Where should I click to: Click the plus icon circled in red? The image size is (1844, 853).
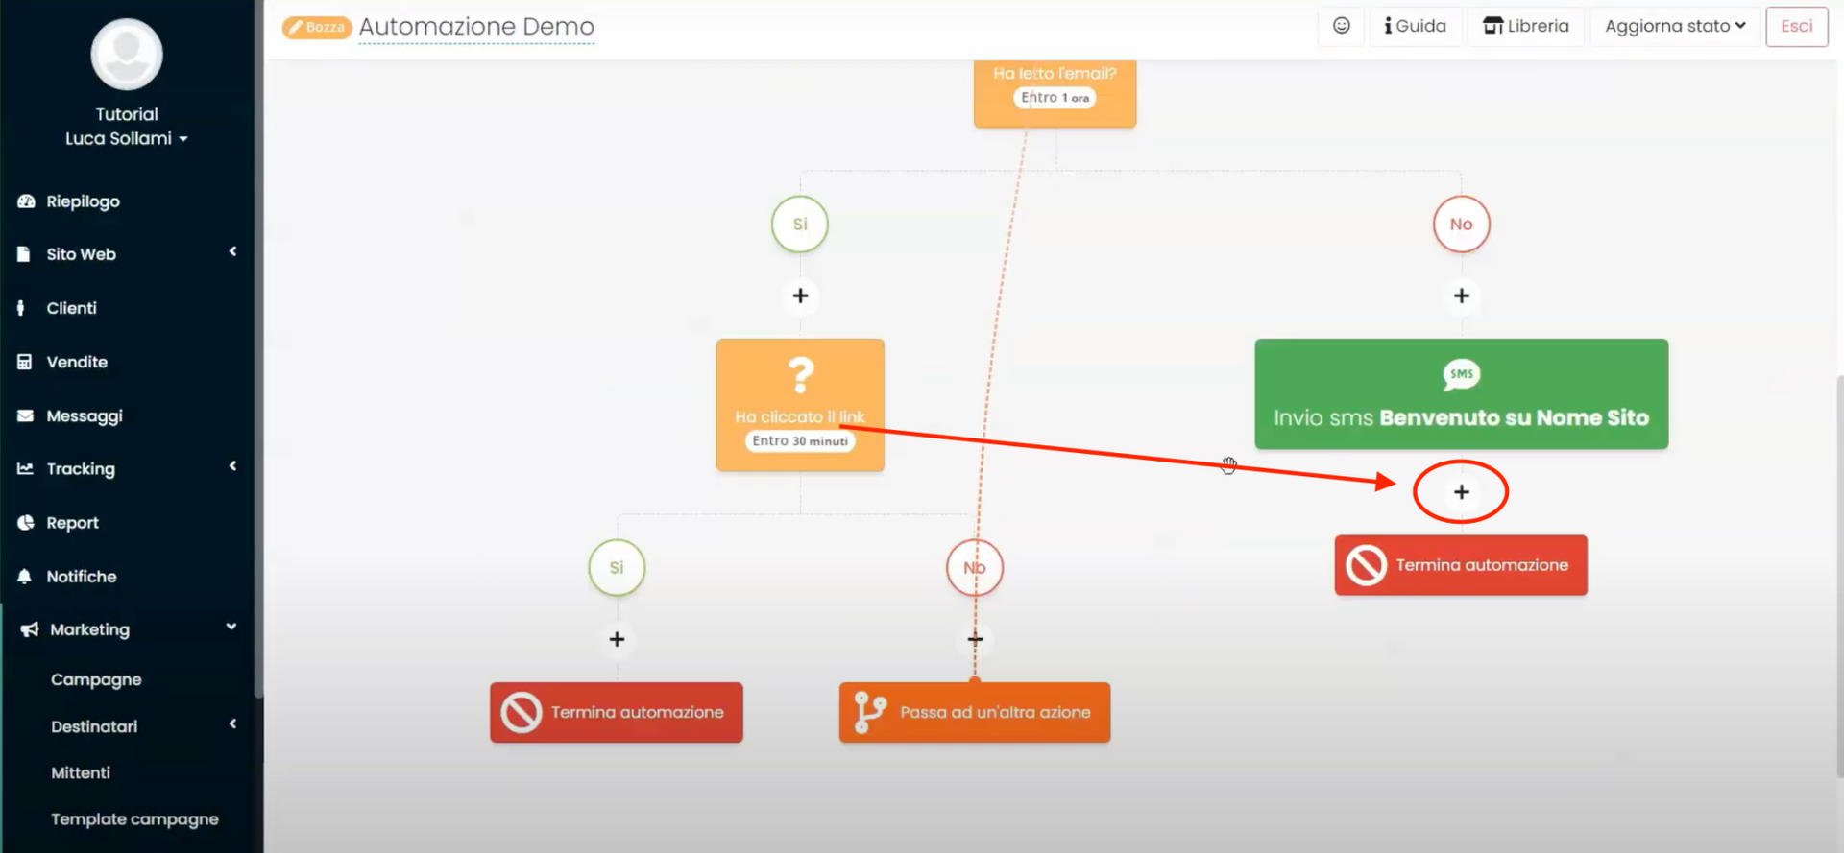(x=1461, y=492)
